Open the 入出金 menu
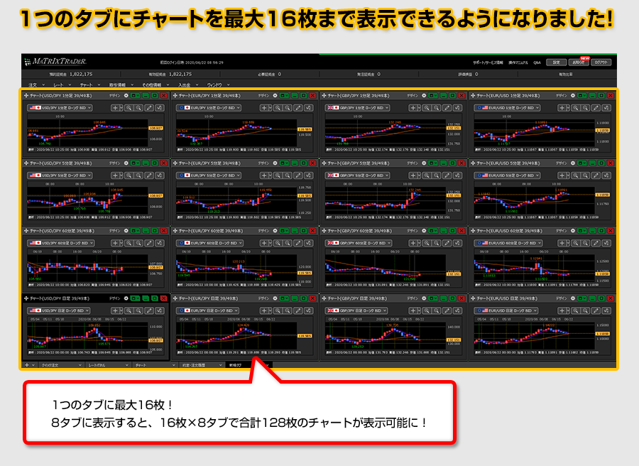 click(188, 85)
